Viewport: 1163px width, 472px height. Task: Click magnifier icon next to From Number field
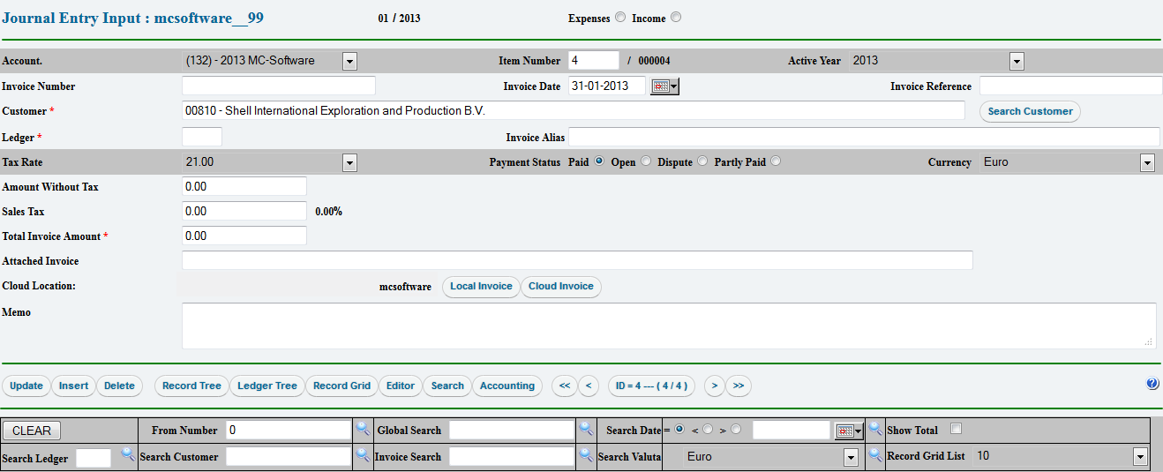(363, 429)
